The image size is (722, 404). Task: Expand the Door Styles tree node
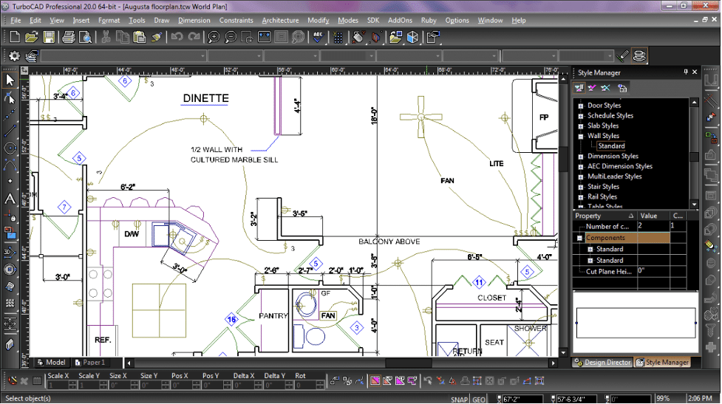581,106
